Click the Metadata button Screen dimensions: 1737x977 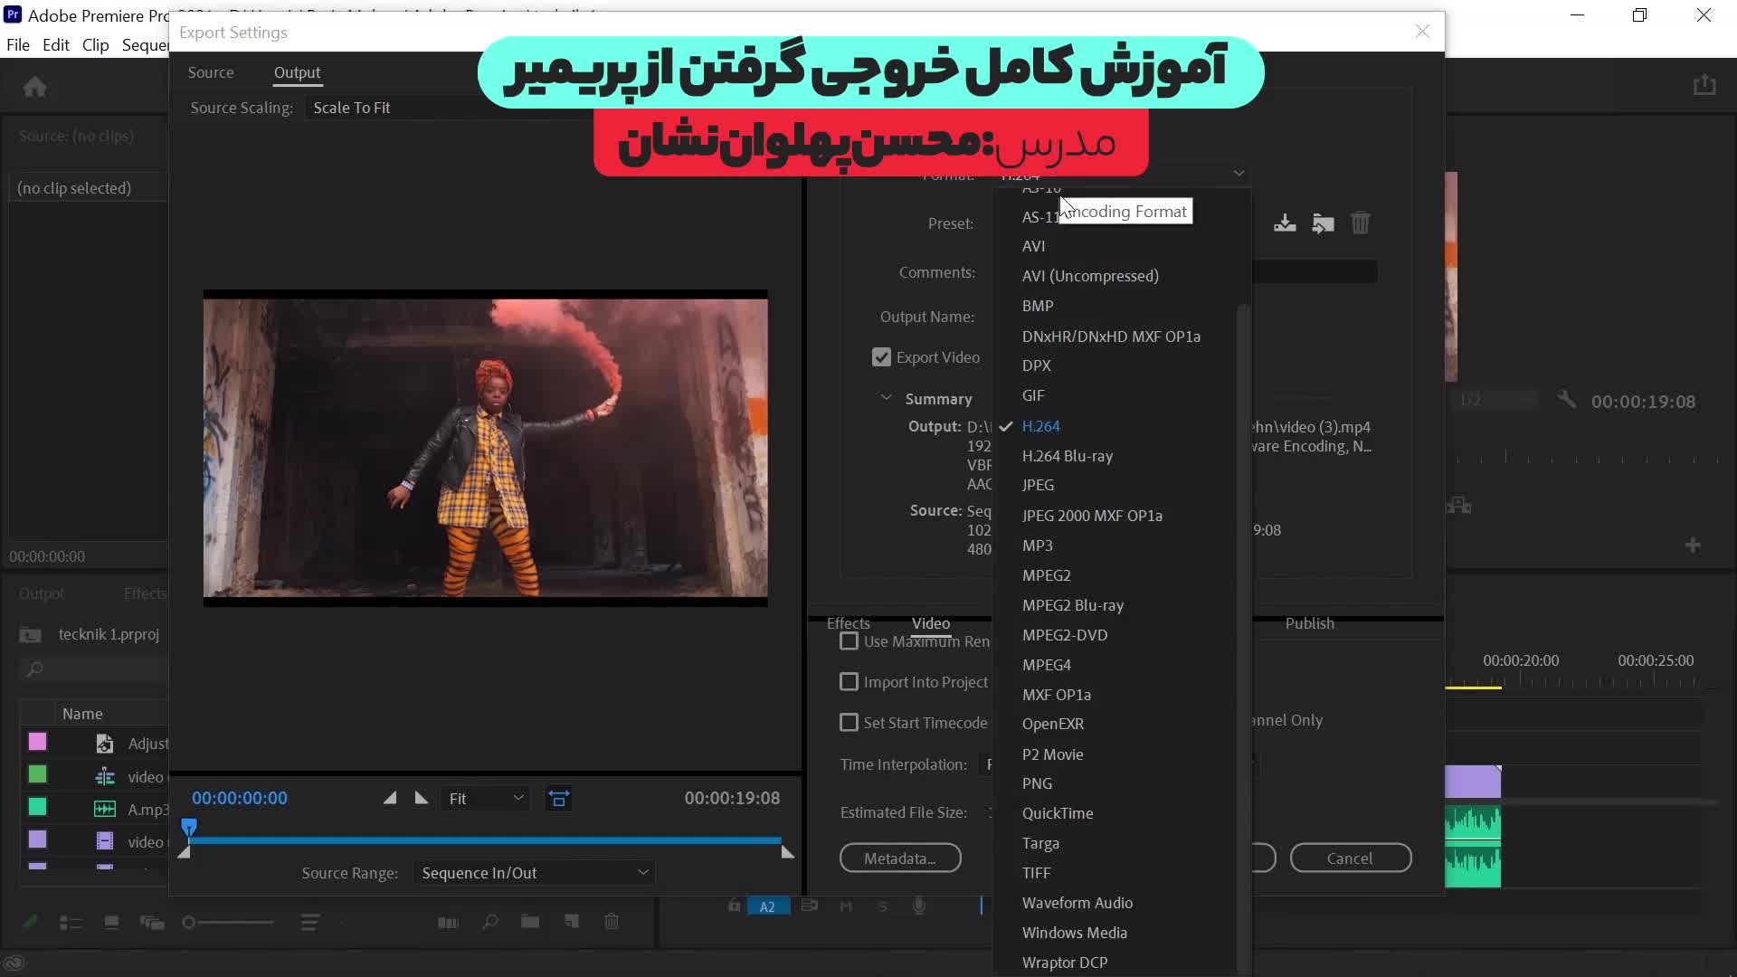coord(899,858)
